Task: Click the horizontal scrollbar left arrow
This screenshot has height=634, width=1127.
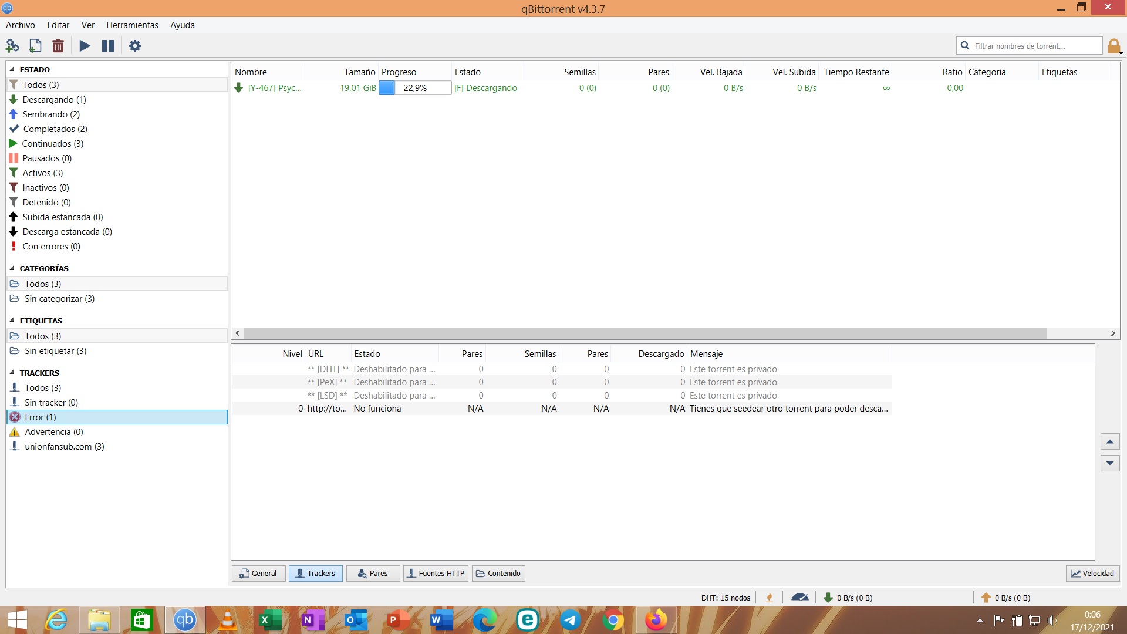Action: click(x=238, y=333)
